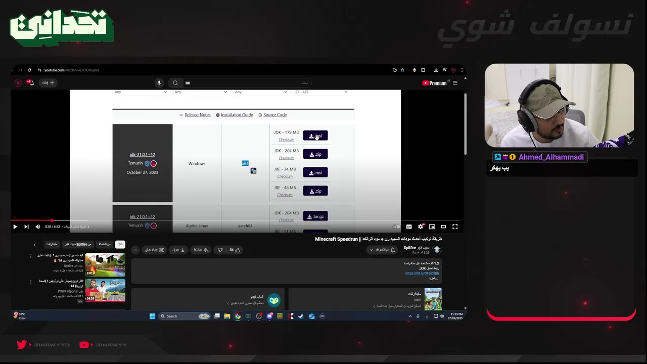The width and height of the screenshot is (647, 364).
Task: Download the JRE 48 MB .zip
Action: pyautogui.click(x=315, y=191)
